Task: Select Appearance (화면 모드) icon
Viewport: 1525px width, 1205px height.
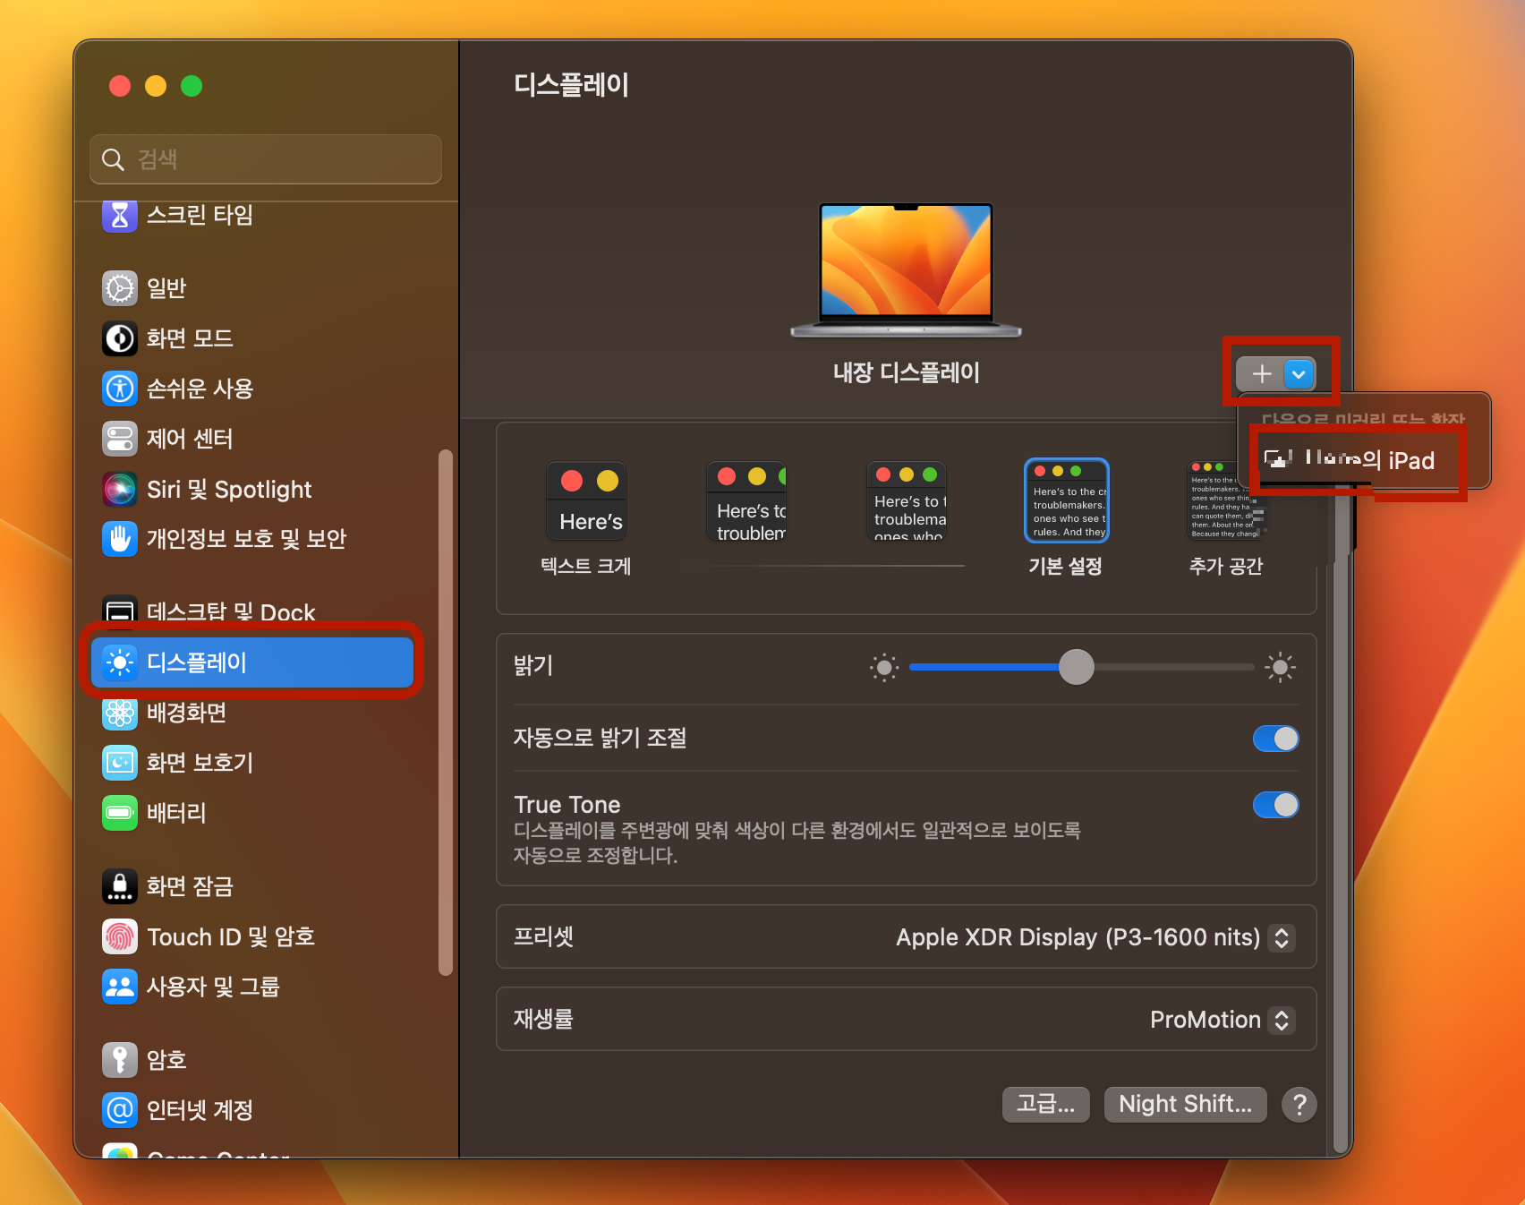Action: [x=120, y=338]
